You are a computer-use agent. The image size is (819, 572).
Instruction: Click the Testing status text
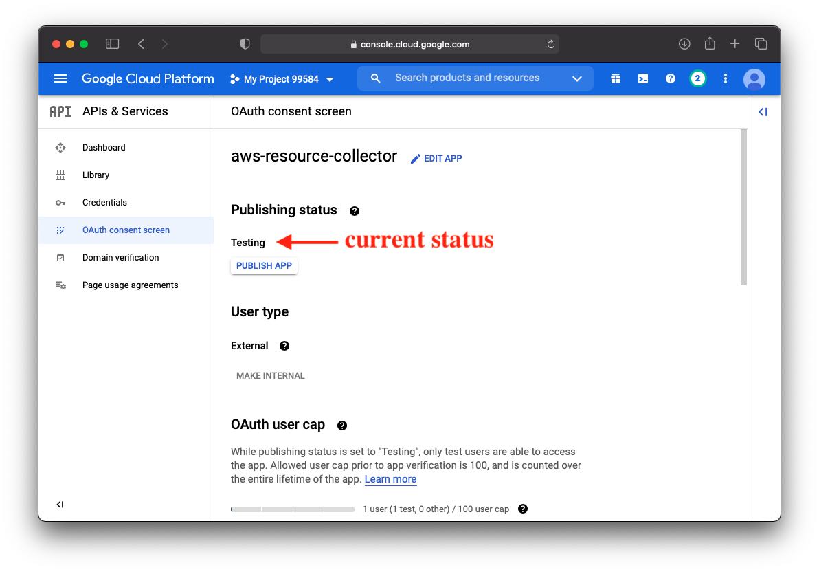point(248,243)
